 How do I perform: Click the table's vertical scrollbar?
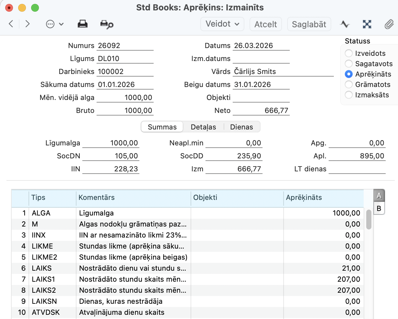(x=369, y=219)
